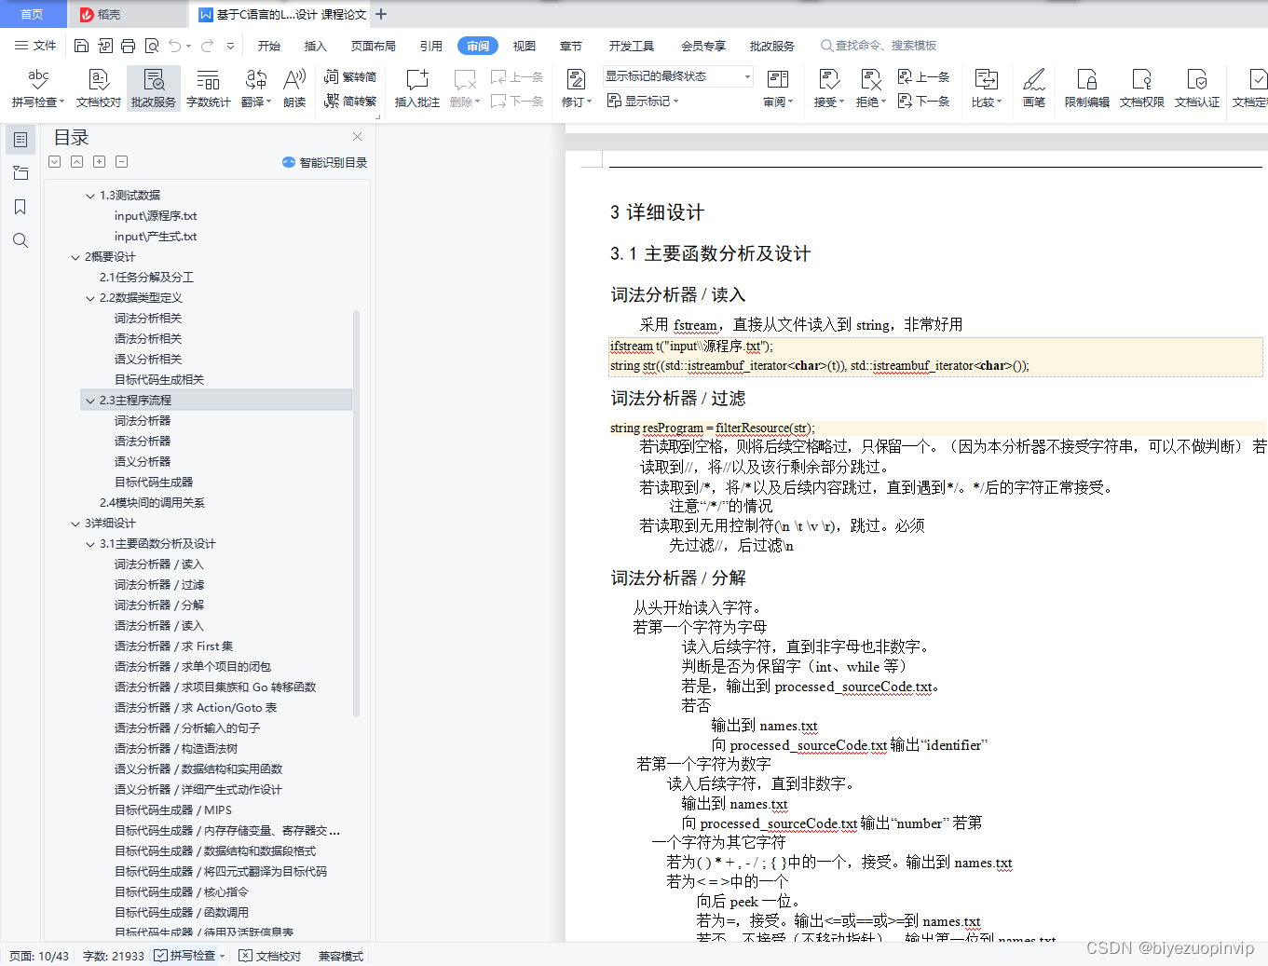Open the 稻壳 tab

coord(112,14)
